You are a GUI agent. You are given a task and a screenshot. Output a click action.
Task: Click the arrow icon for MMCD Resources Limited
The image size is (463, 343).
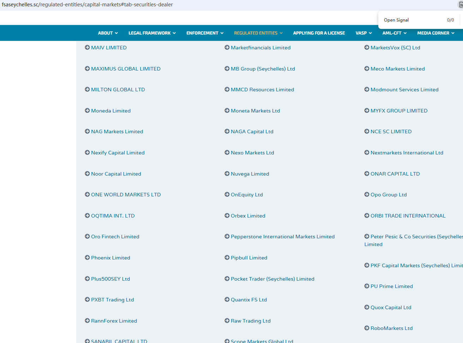coord(227,90)
